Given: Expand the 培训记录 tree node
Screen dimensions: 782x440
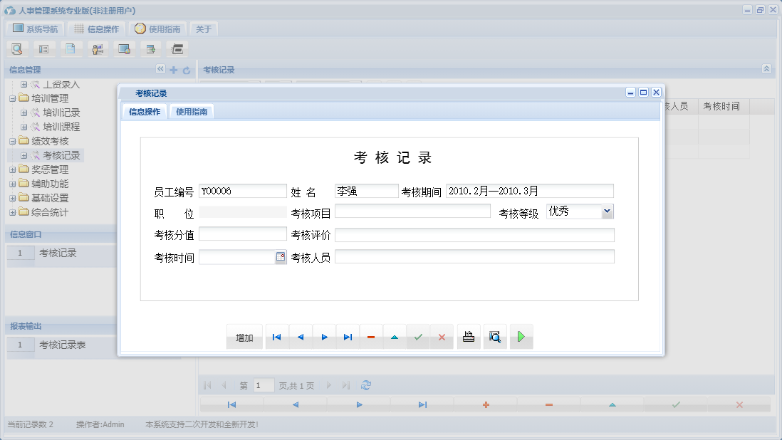Looking at the screenshot, I should click(24, 113).
